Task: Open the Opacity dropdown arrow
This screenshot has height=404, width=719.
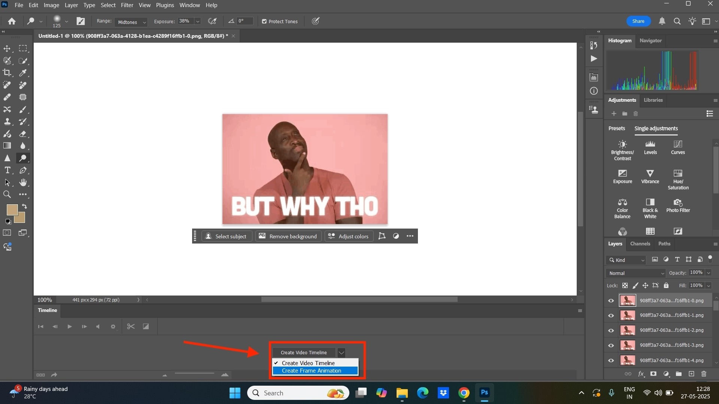Action: click(x=709, y=273)
